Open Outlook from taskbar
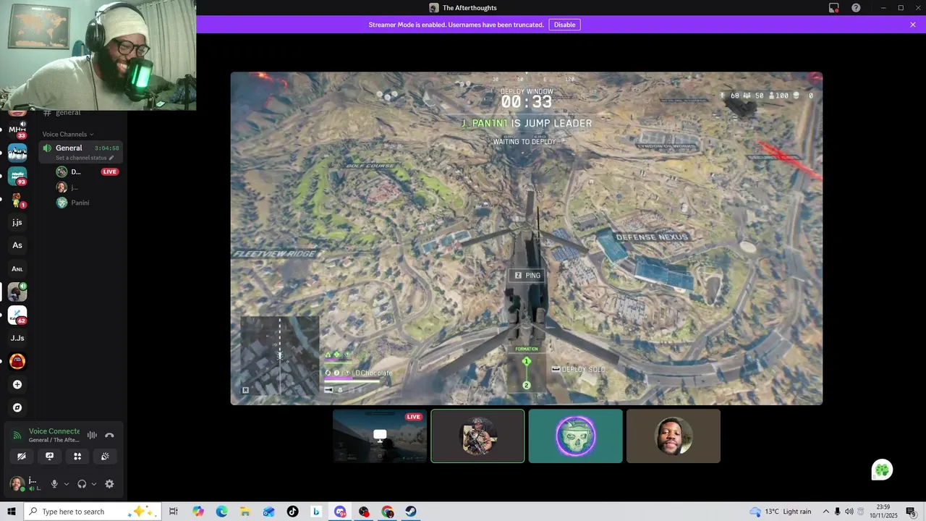This screenshot has width=926, height=521. (269, 512)
